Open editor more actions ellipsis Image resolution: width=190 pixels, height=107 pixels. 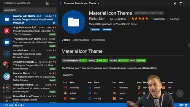187,3
